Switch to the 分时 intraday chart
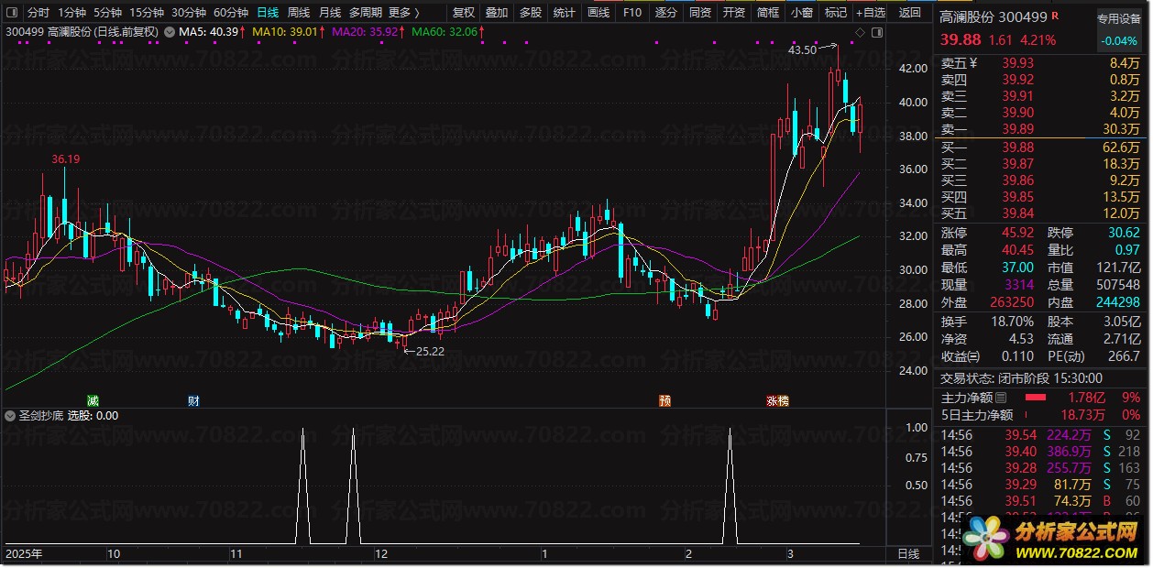 tap(38, 13)
